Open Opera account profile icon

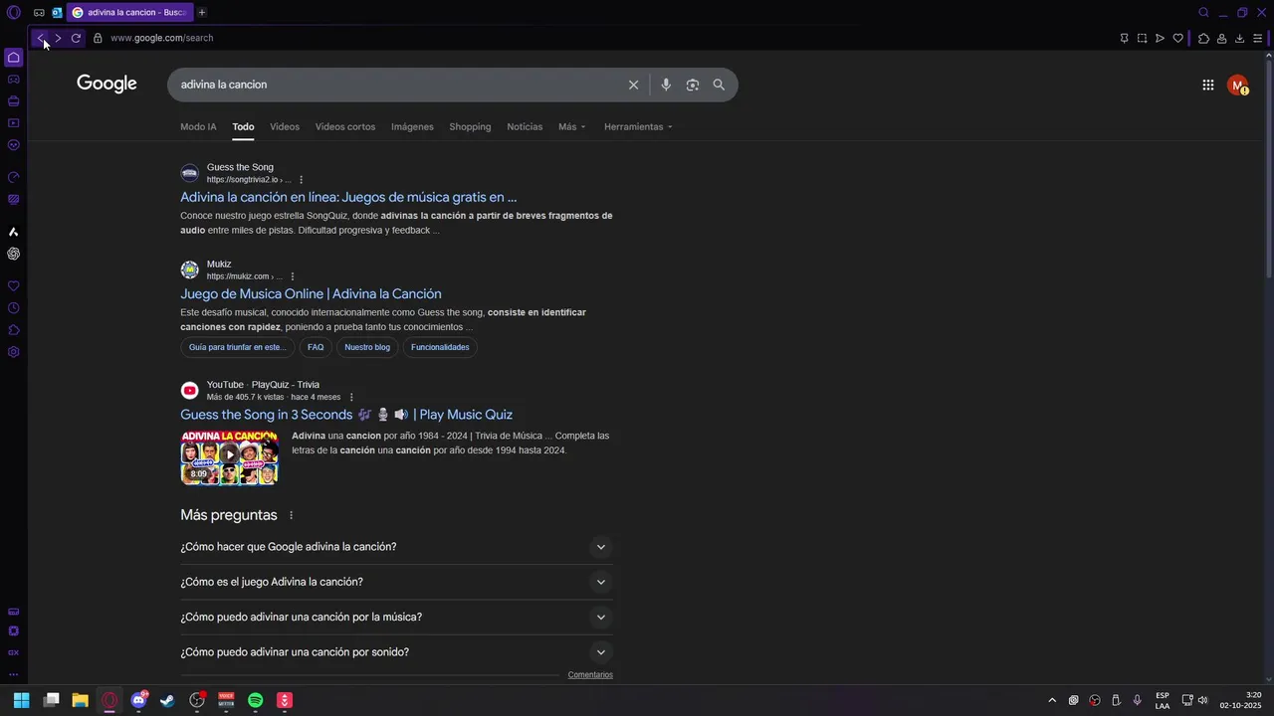[x=1221, y=38]
